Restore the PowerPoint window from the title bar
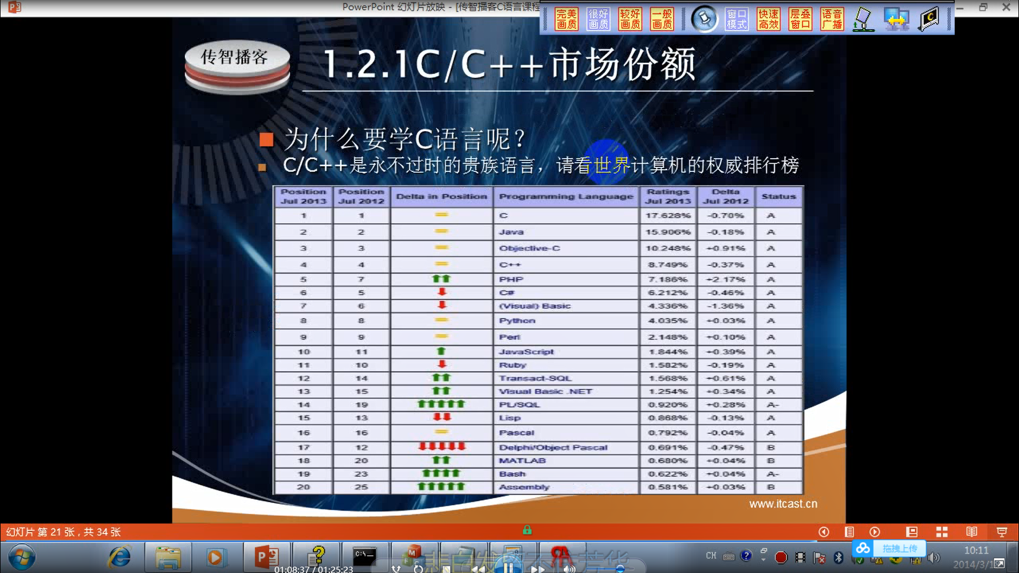The image size is (1019, 573). 983,7
